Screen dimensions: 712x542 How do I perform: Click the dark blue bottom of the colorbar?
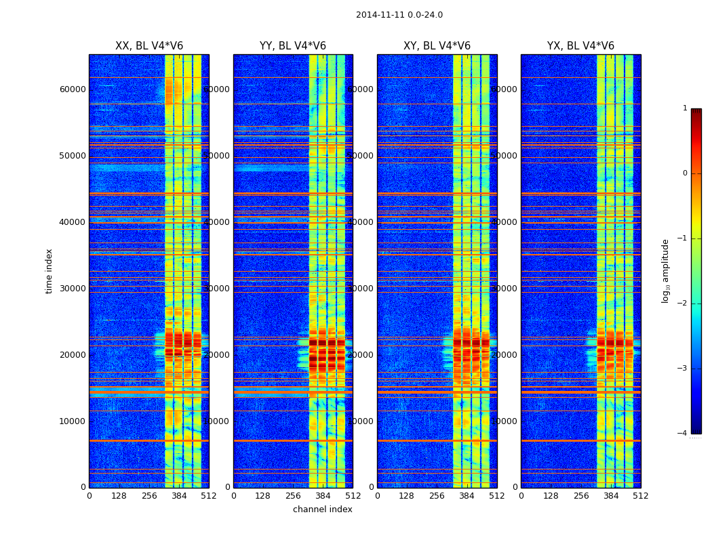[x=696, y=428]
